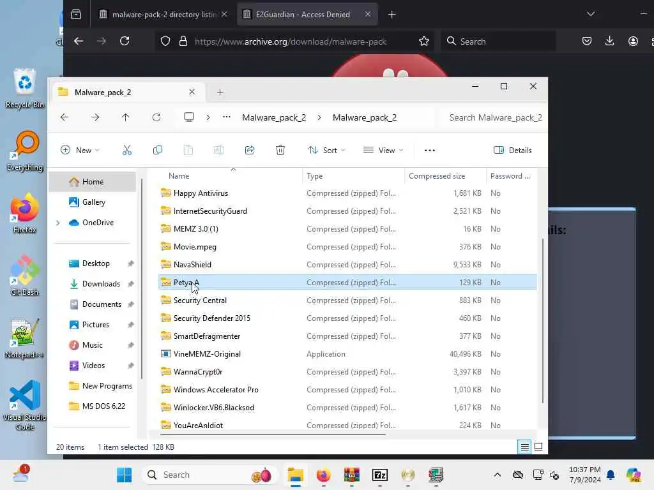Switch to E2Guardian - Access Denied Firefox tab

307,15
